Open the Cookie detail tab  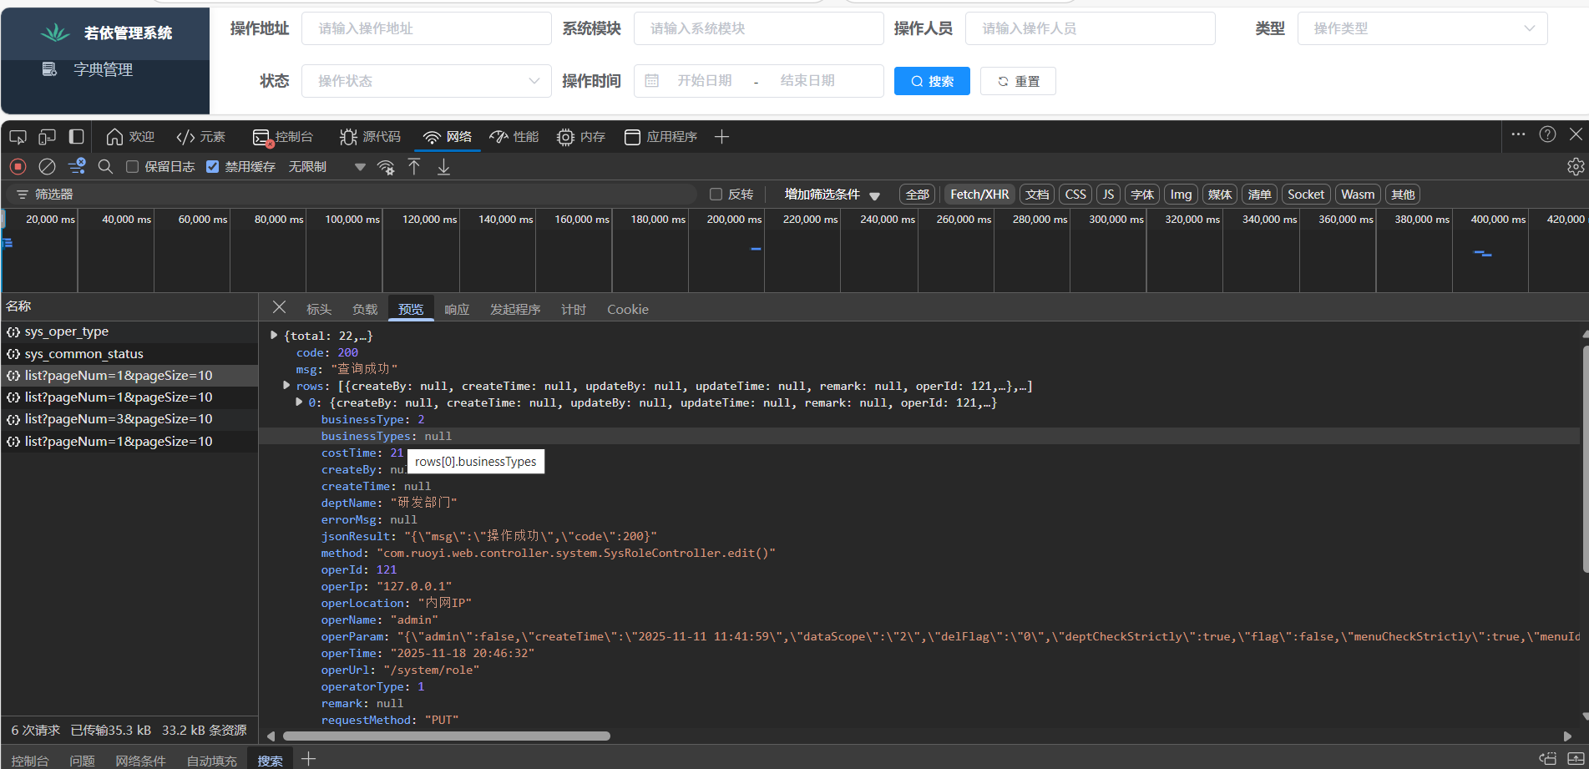tap(628, 309)
